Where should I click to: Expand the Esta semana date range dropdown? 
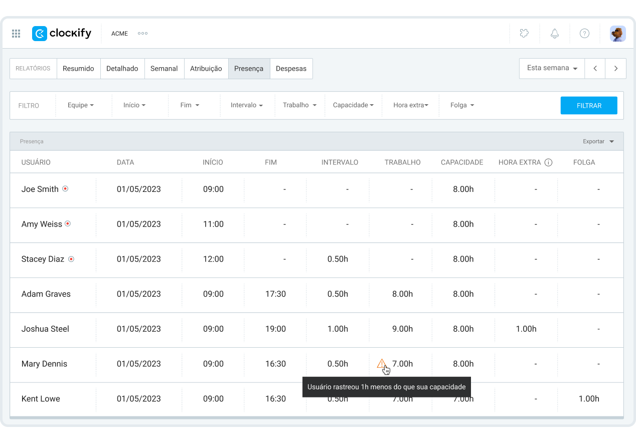[552, 68]
